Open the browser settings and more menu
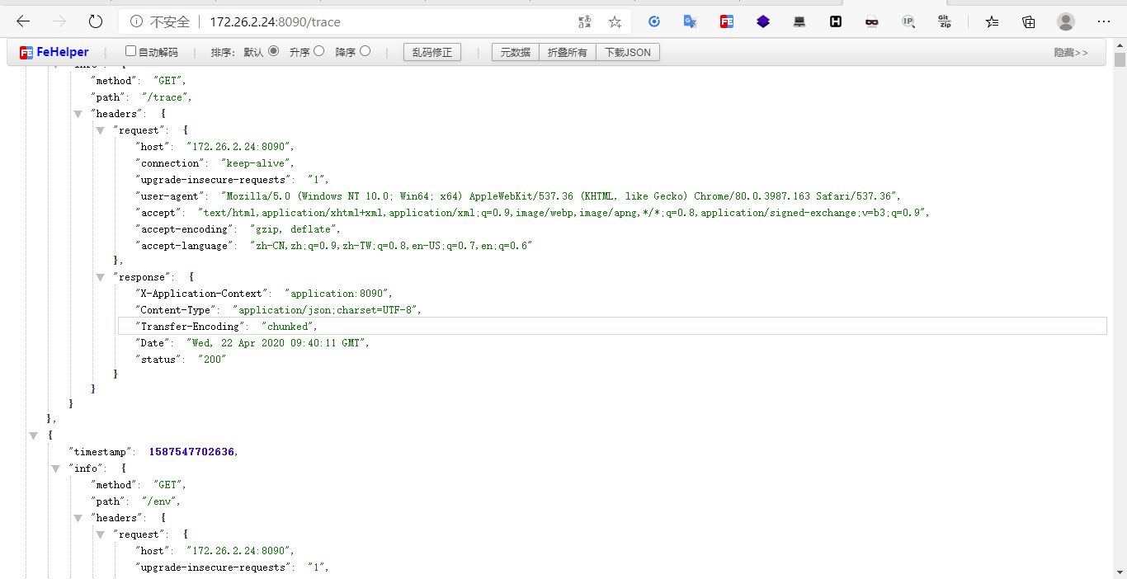Image resolution: width=1127 pixels, height=579 pixels. [x=1104, y=21]
